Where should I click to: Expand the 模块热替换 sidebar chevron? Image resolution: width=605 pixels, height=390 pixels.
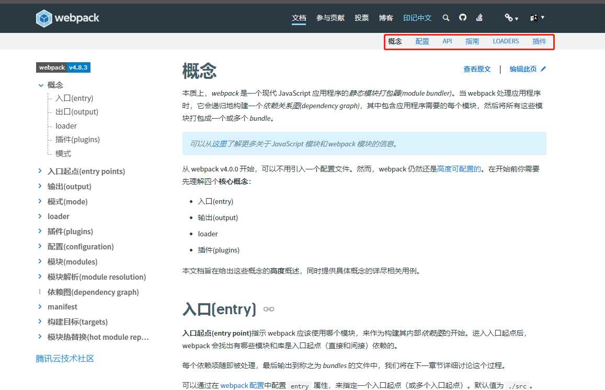[x=40, y=337]
